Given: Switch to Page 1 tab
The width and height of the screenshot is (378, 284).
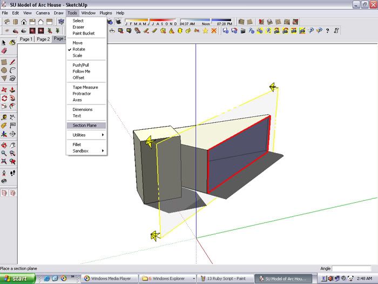Looking at the screenshot, I should (x=26, y=39).
